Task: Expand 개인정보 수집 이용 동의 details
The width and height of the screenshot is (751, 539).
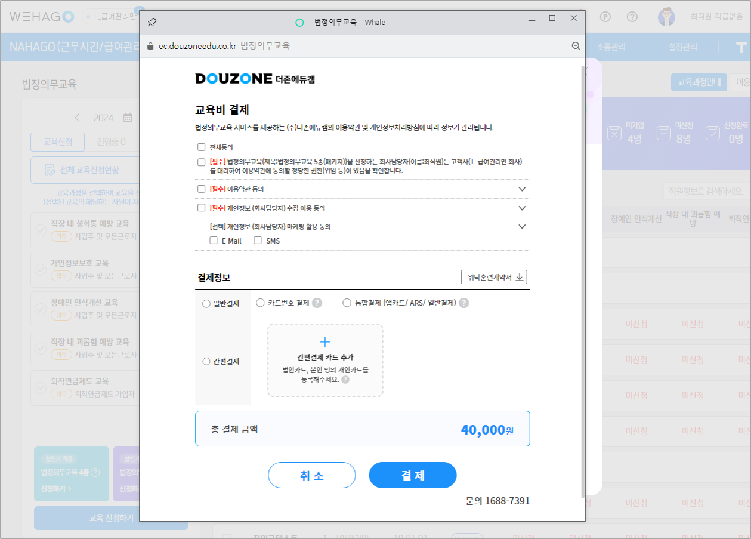Action: [x=522, y=208]
